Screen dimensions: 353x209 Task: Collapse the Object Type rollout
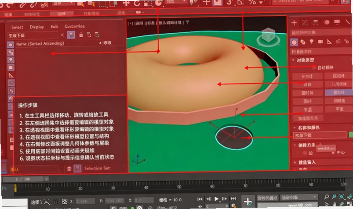point(293,60)
